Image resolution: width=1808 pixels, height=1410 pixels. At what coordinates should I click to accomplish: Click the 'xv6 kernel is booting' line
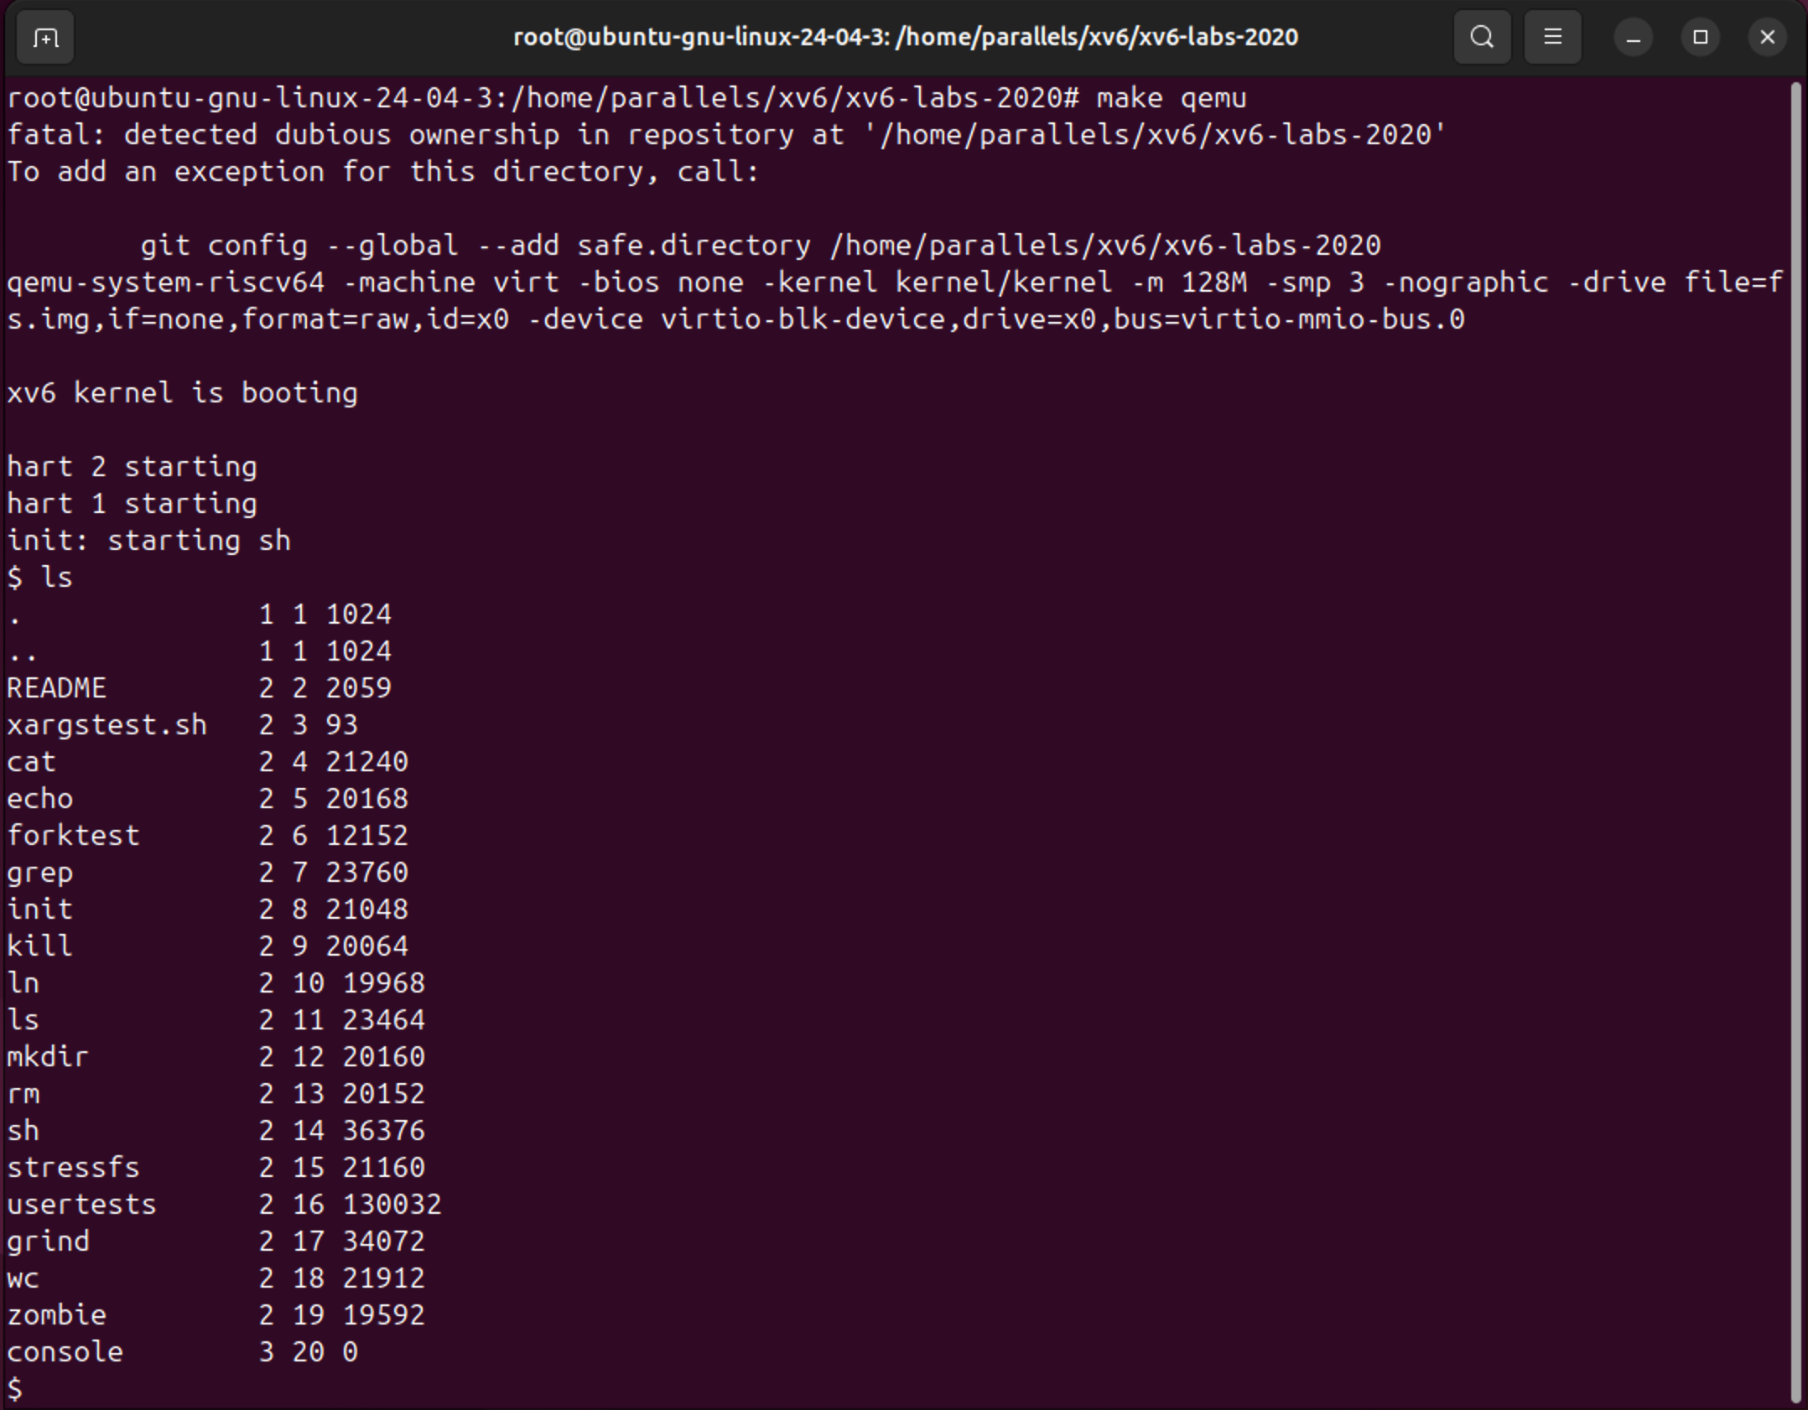[182, 393]
